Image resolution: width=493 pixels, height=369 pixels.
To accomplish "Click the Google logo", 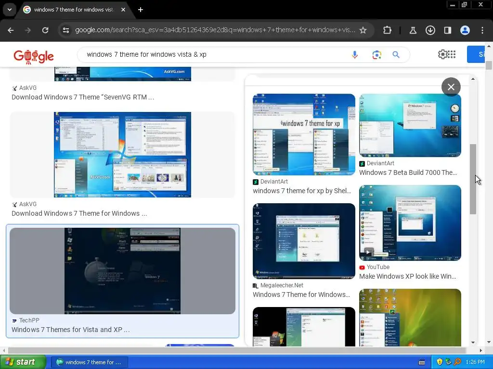I will click(34, 56).
